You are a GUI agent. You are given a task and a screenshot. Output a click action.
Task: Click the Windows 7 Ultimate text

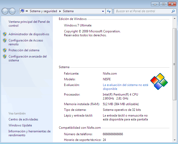pos(78,25)
